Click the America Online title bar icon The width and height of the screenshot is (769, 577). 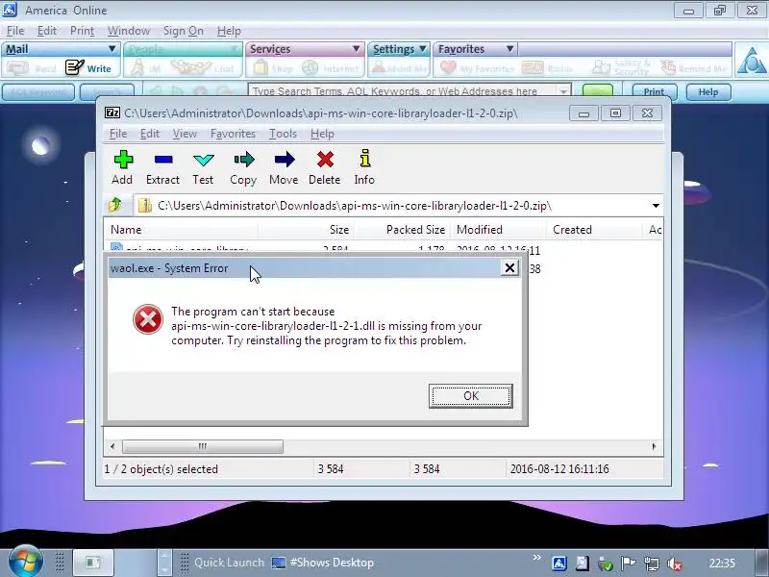pyautogui.click(x=10, y=10)
